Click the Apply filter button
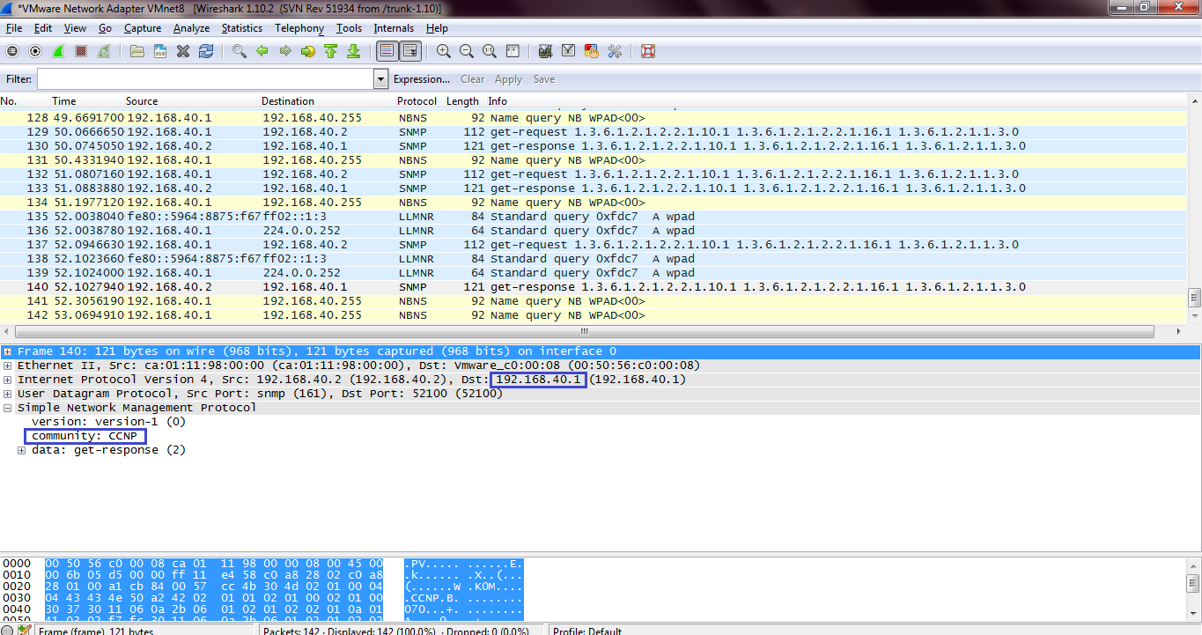 pyautogui.click(x=508, y=79)
